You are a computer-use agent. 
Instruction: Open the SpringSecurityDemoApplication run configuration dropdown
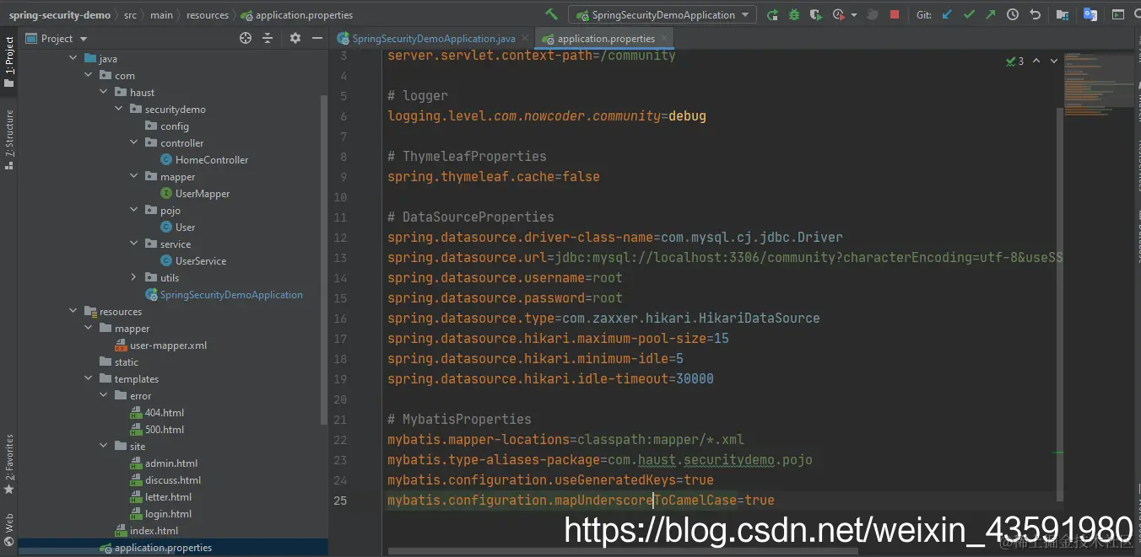(x=662, y=15)
